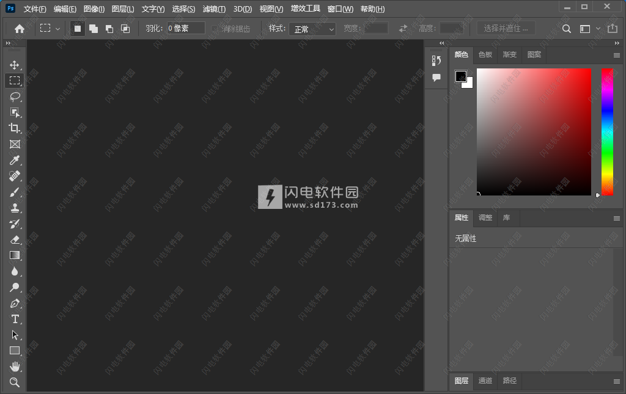
Task: Click inside the feather 0 像素 field
Action: click(186, 28)
